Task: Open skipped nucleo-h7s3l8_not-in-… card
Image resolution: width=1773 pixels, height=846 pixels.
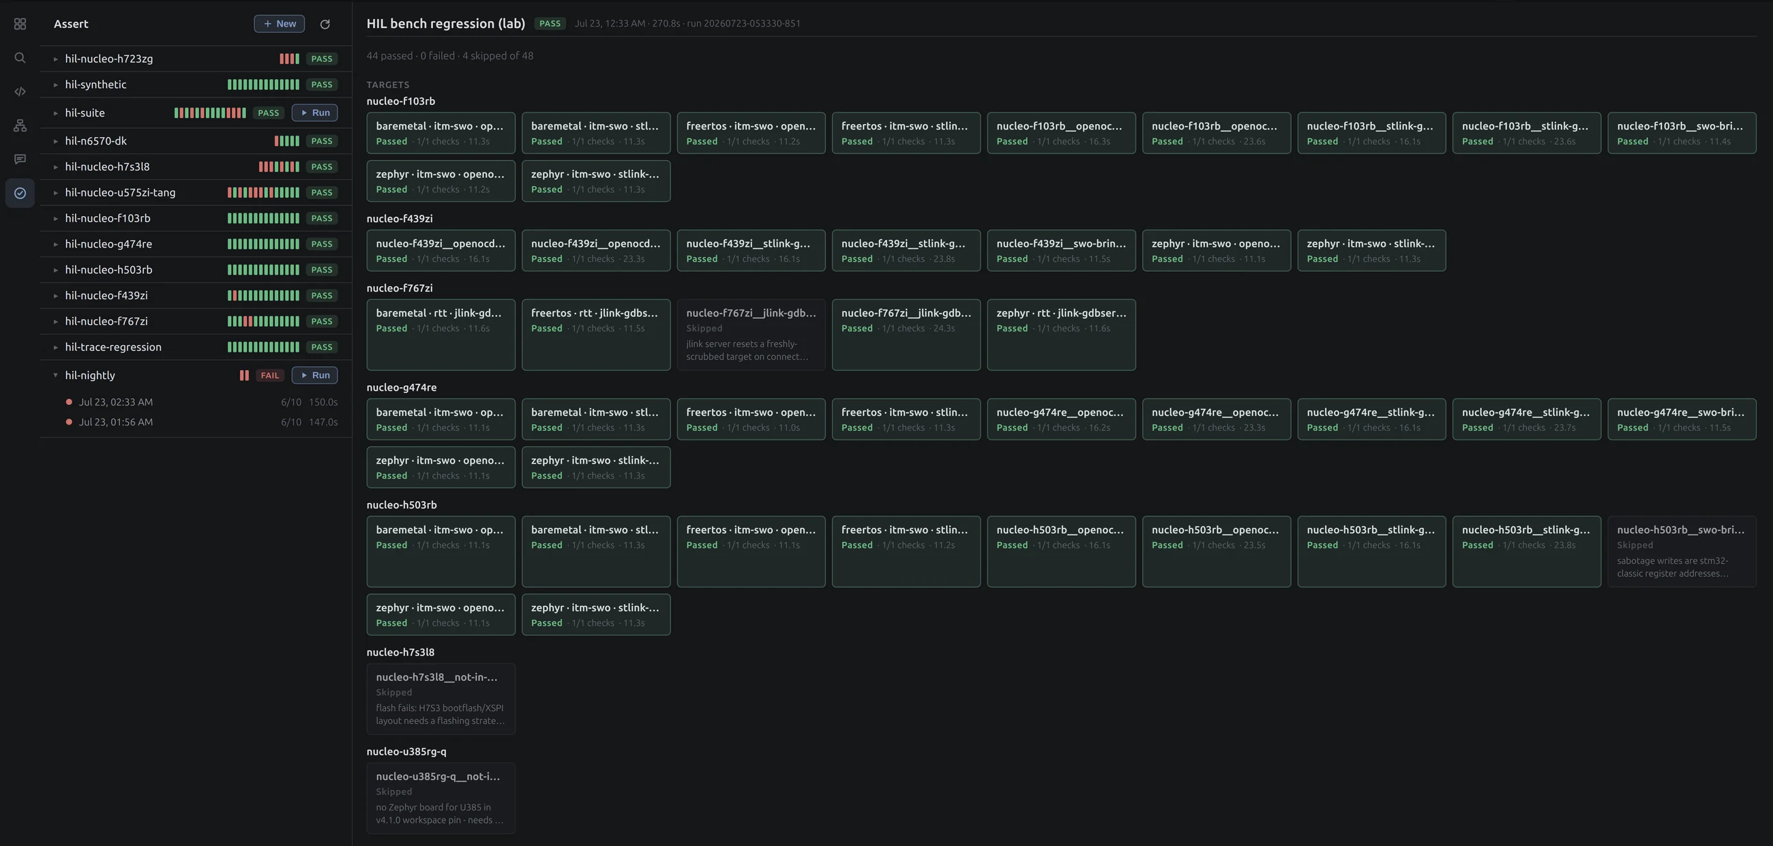Action: click(441, 699)
